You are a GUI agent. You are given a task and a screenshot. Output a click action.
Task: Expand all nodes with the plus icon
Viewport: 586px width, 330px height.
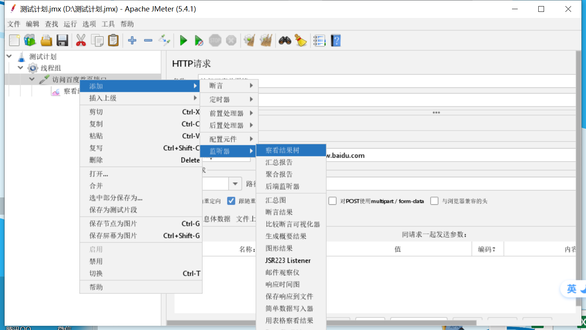pyautogui.click(x=132, y=40)
